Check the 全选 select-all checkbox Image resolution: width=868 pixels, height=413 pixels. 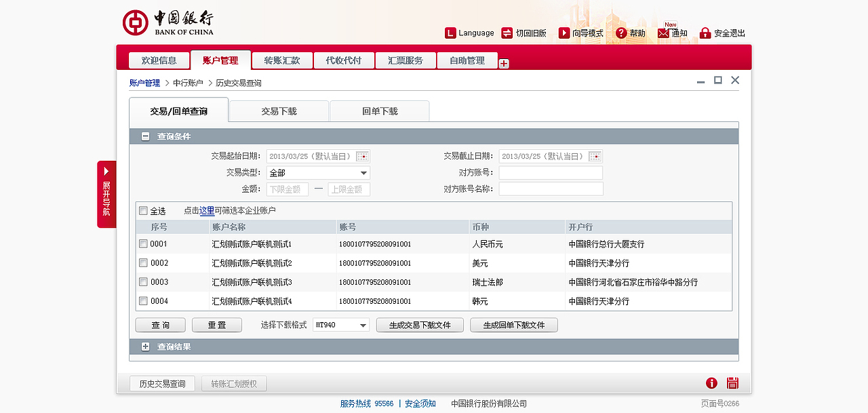pos(144,211)
